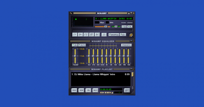The width and height of the screenshot is (204, 107).
Task: Open the equalizer PRESETS menu
Action: 126,45
